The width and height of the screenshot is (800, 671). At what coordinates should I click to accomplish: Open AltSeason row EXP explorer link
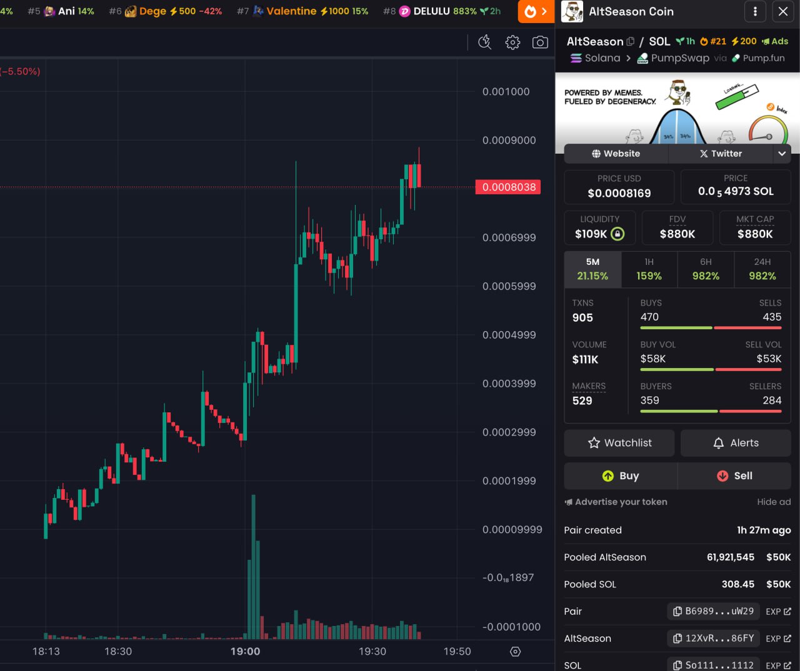click(778, 639)
